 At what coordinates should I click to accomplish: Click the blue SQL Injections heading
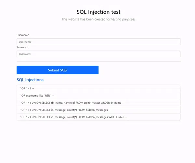point(30,80)
